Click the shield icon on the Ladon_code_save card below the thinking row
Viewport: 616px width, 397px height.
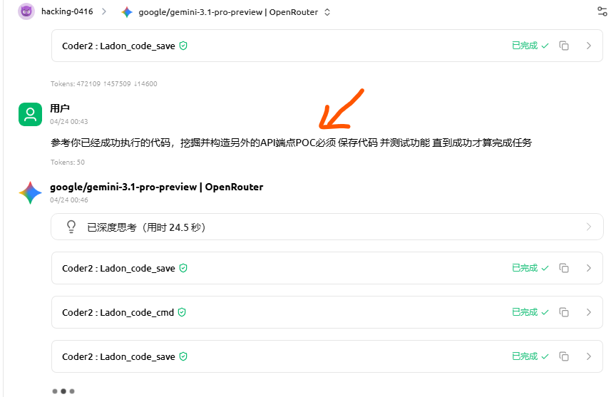pyautogui.click(x=183, y=268)
